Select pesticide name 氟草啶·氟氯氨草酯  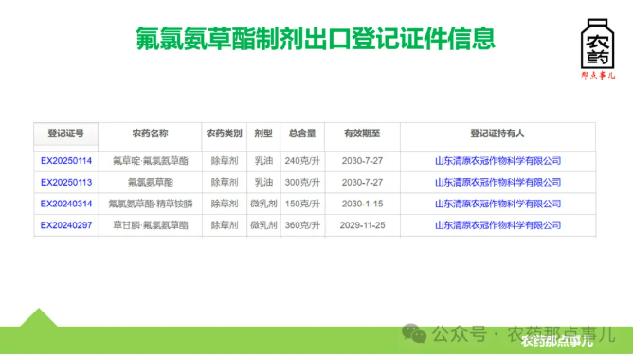150,161
